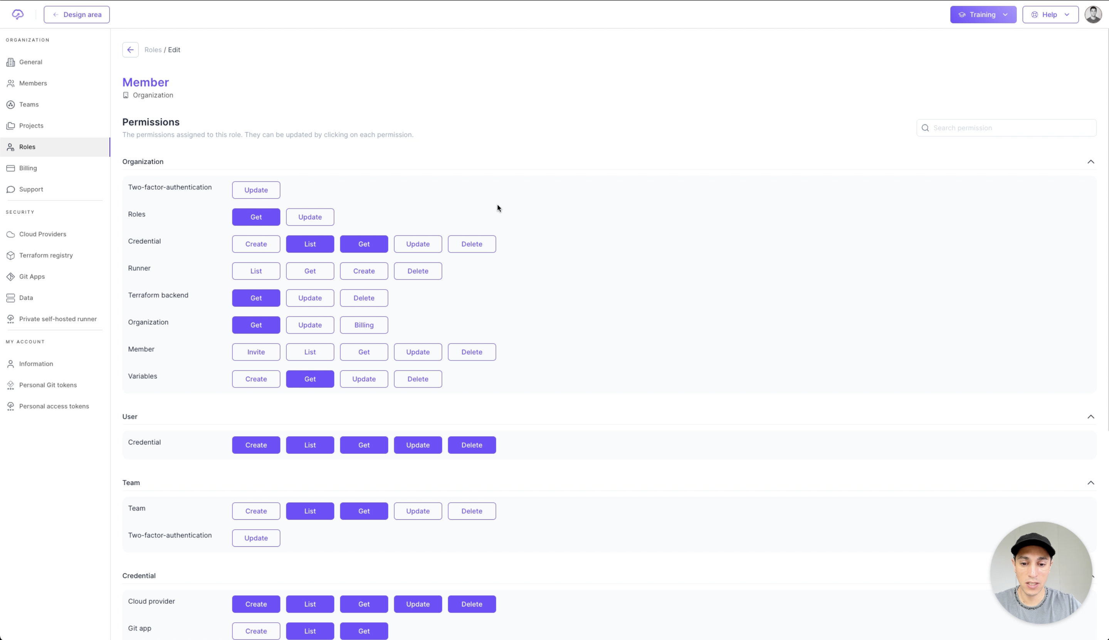Open the Terraform registry page

coord(46,255)
